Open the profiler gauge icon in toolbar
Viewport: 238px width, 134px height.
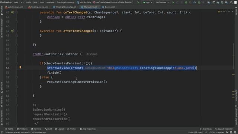click(195, 2)
